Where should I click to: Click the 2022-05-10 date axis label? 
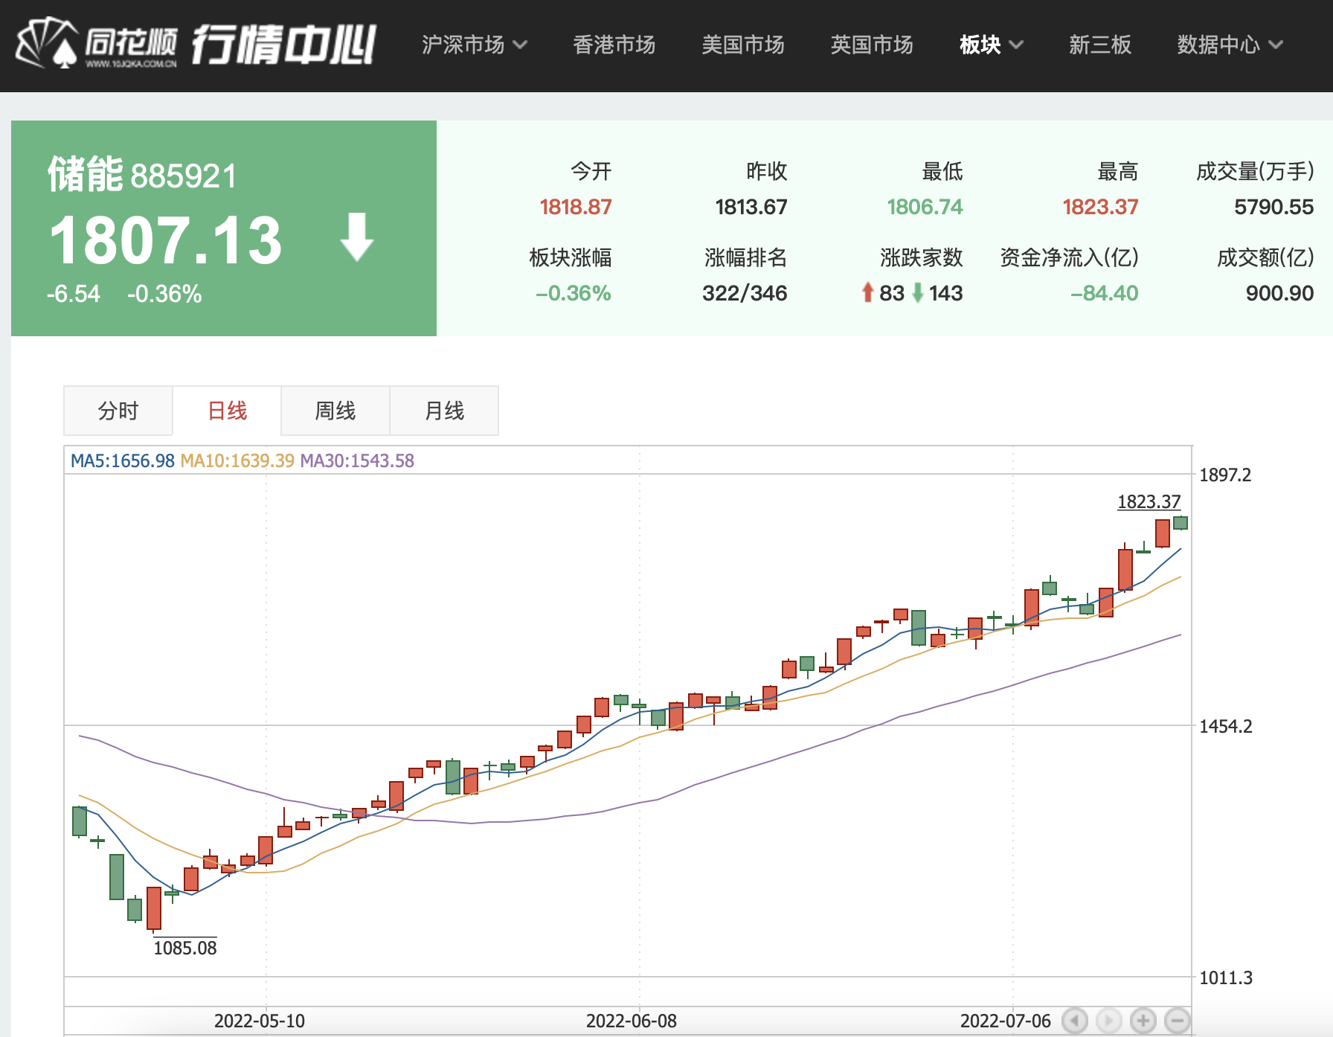tap(260, 1021)
